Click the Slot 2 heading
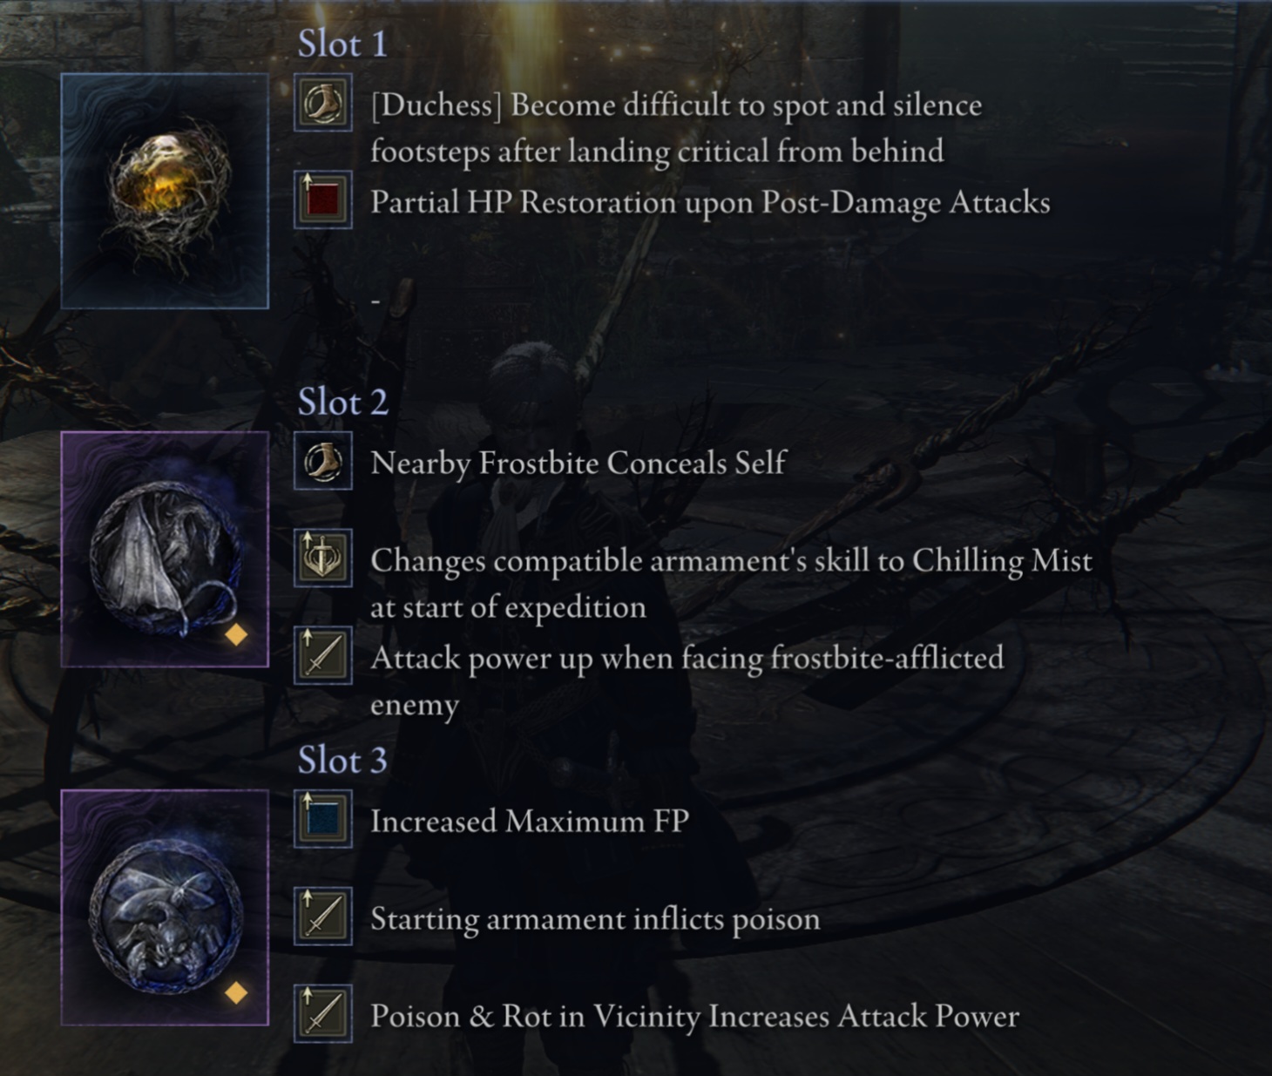Image resolution: width=1272 pixels, height=1076 pixels. click(342, 402)
